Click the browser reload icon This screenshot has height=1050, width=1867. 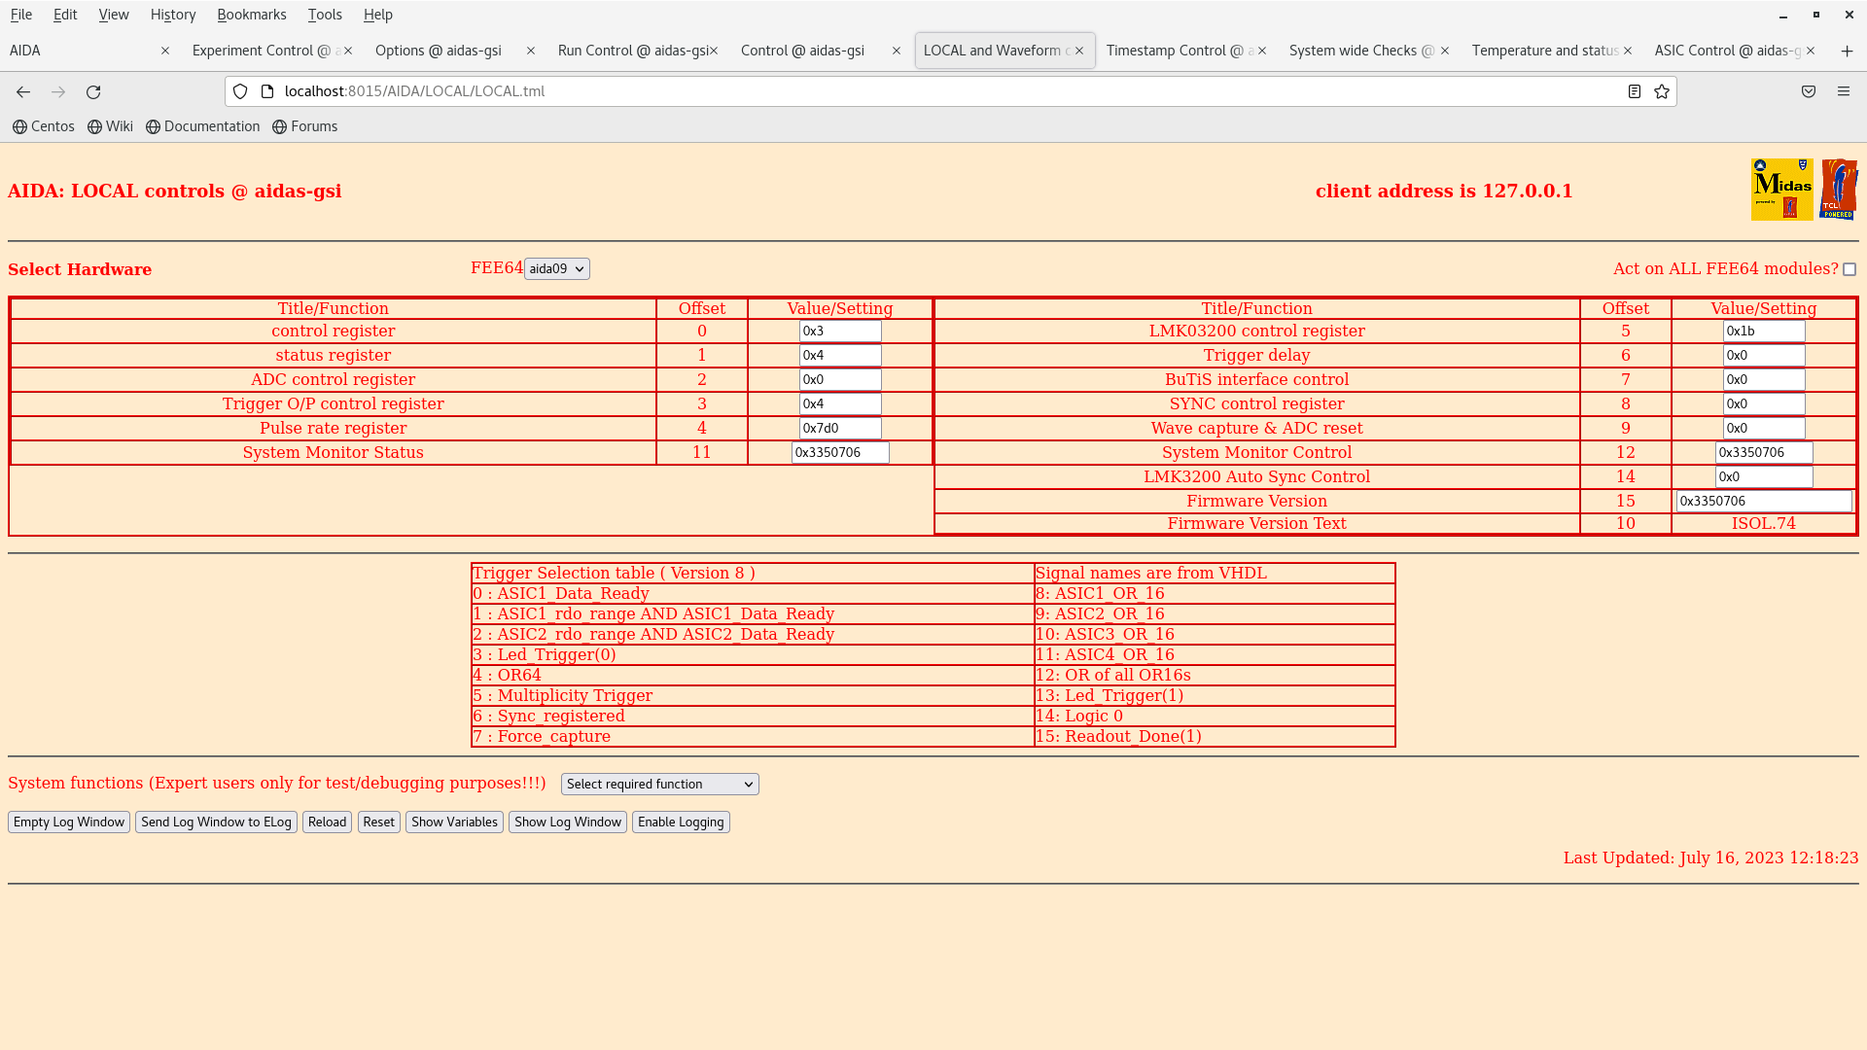point(93,91)
